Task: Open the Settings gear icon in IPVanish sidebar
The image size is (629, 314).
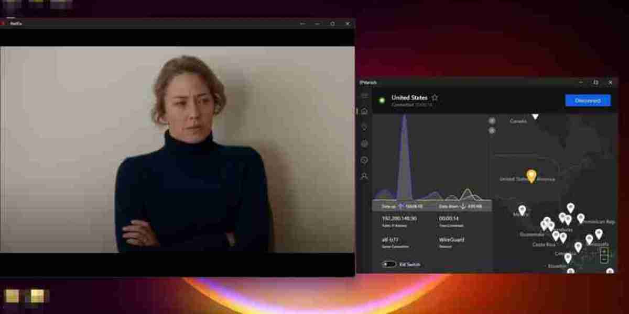Action: coord(364,143)
